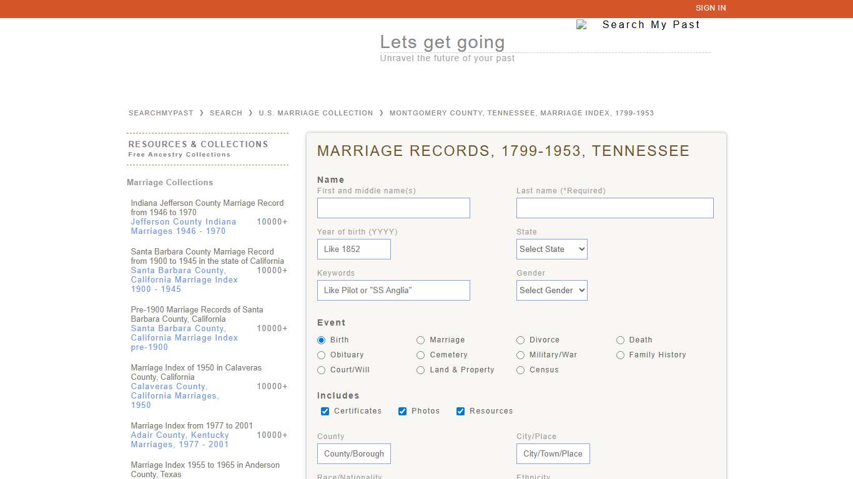Open the Select Gender dropdown
The width and height of the screenshot is (853, 479).
coord(551,290)
